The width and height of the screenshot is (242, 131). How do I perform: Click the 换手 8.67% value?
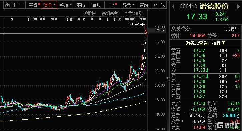coord(199,121)
